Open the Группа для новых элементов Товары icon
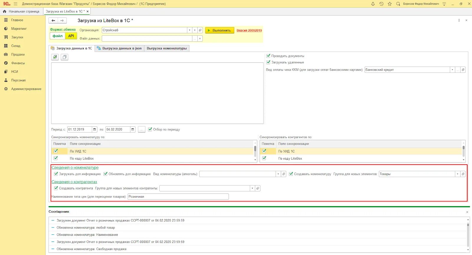Image resolution: width=472 pixels, height=255 pixels. coord(463,174)
